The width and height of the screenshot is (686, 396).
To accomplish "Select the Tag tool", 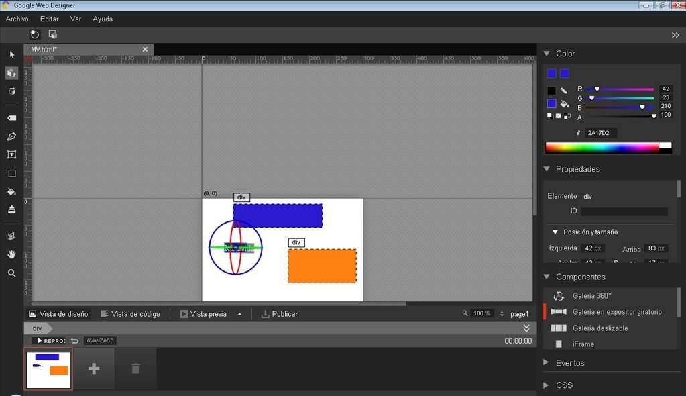I will (x=12, y=118).
